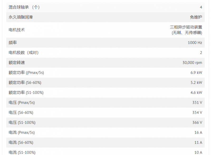Click the 混合球轴承 (个) row label
This screenshot has height=155, width=211.
tap(24, 7)
